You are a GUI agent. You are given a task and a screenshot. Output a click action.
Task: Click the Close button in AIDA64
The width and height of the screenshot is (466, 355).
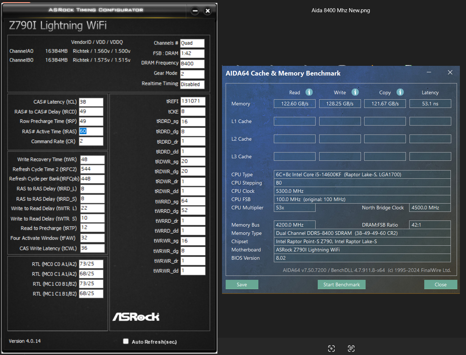440,285
